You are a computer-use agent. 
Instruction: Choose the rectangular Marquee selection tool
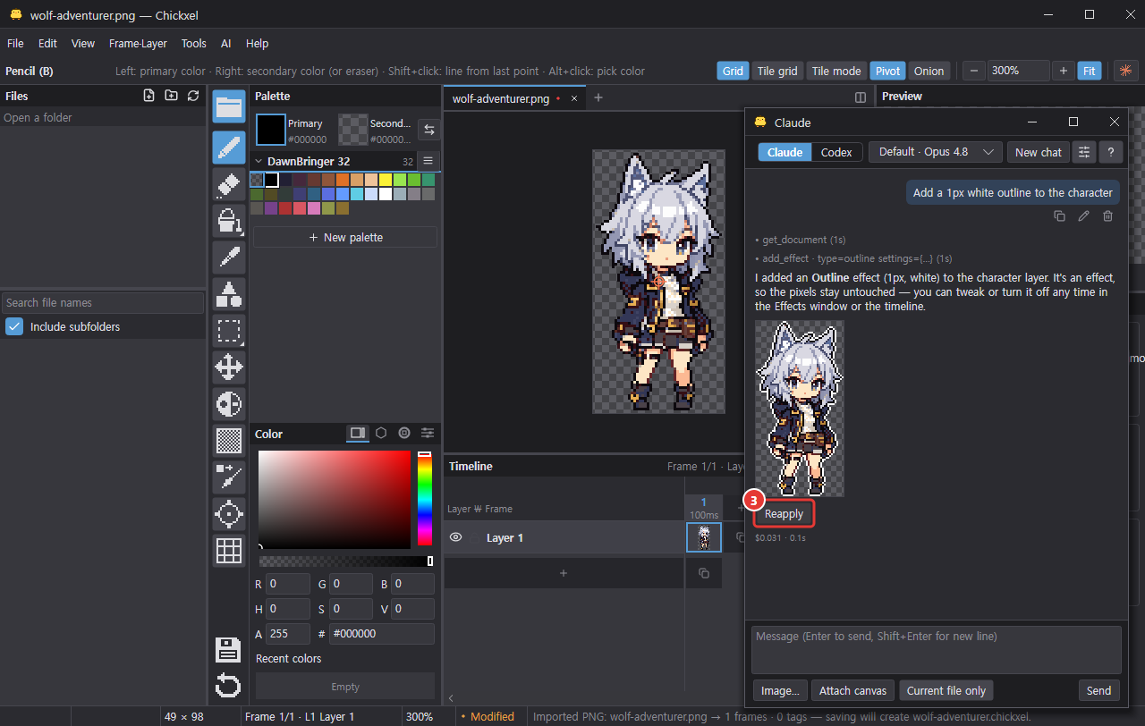[x=229, y=331]
